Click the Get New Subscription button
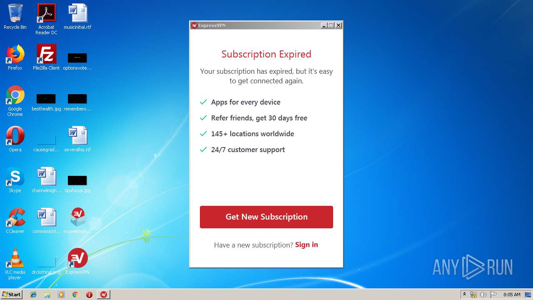 266,217
